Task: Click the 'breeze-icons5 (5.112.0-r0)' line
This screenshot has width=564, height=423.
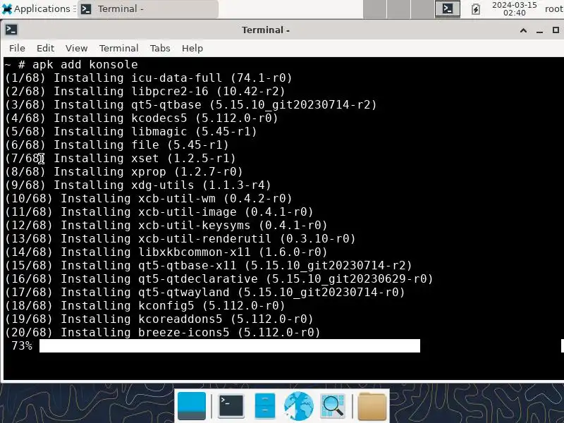Action: point(163,332)
